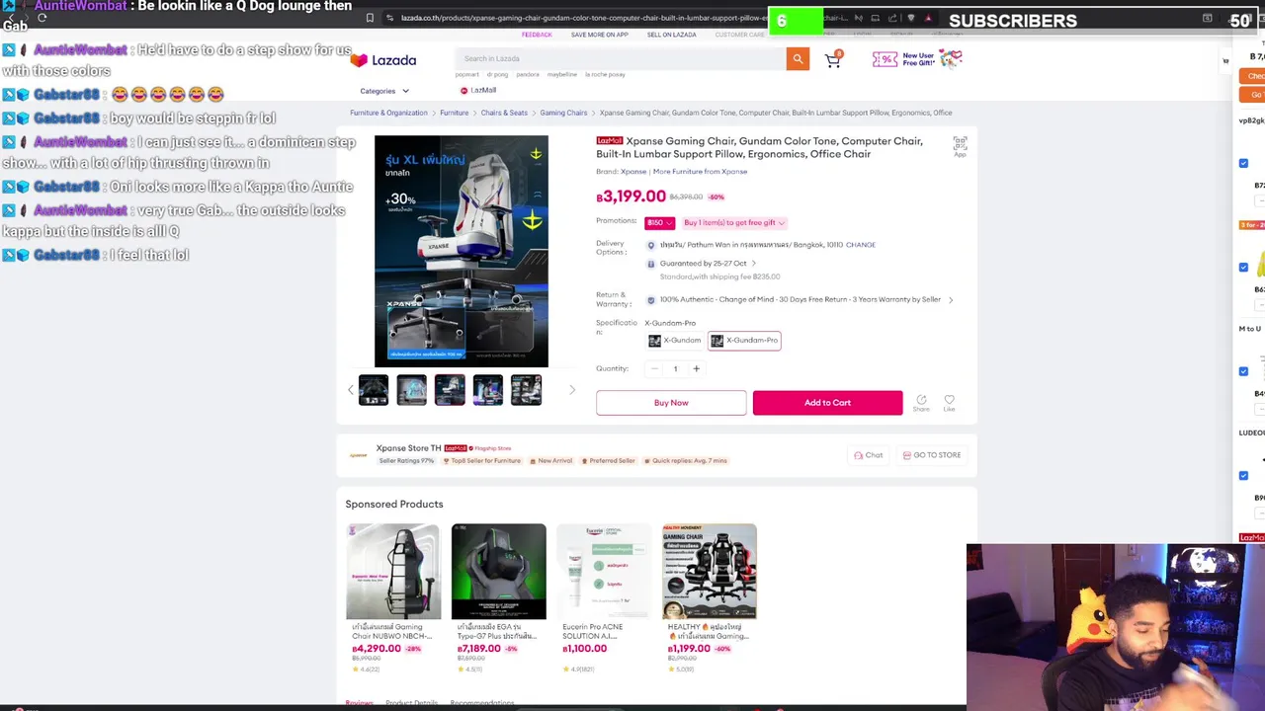Expand the Categories dropdown

pyautogui.click(x=384, y=91)
